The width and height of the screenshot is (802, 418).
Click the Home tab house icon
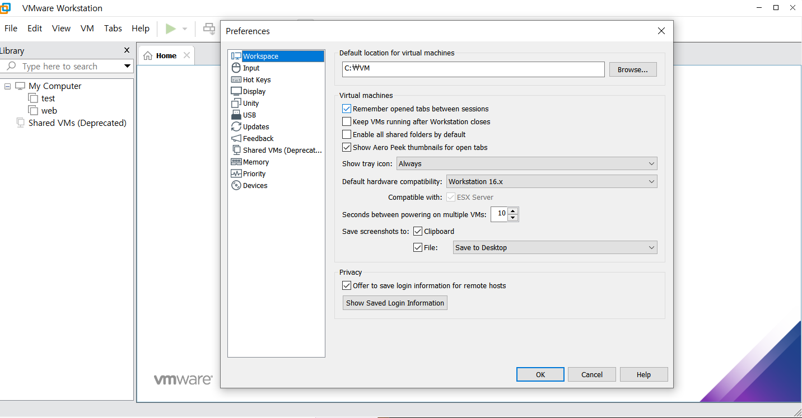coord(148,55)
